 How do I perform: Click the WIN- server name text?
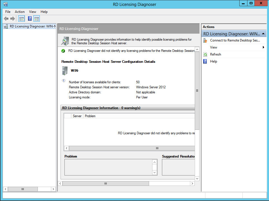75,71
